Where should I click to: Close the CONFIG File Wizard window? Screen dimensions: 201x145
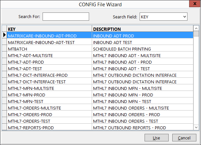tap(193, 4)
